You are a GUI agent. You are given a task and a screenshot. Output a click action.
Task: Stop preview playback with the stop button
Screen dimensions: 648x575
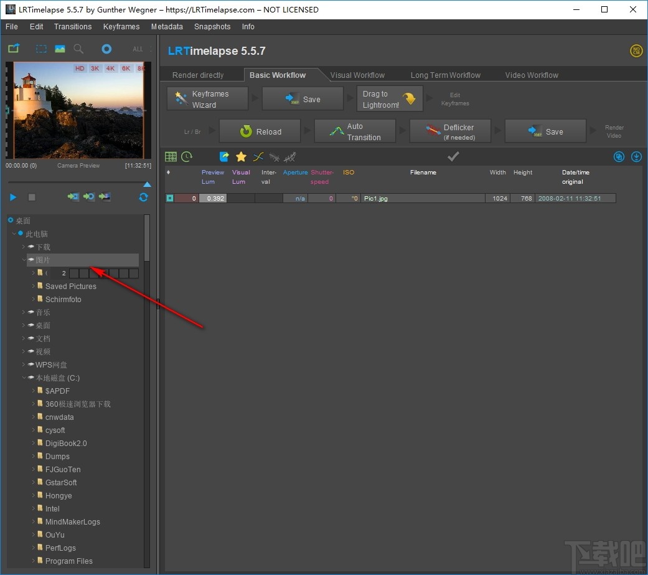click(32, 197)
